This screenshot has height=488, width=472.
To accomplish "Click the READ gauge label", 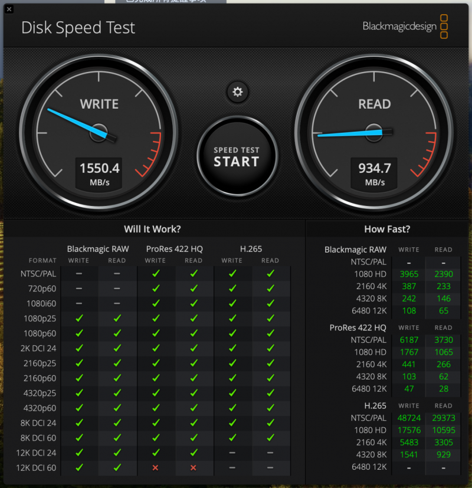I will coord(374,104).
